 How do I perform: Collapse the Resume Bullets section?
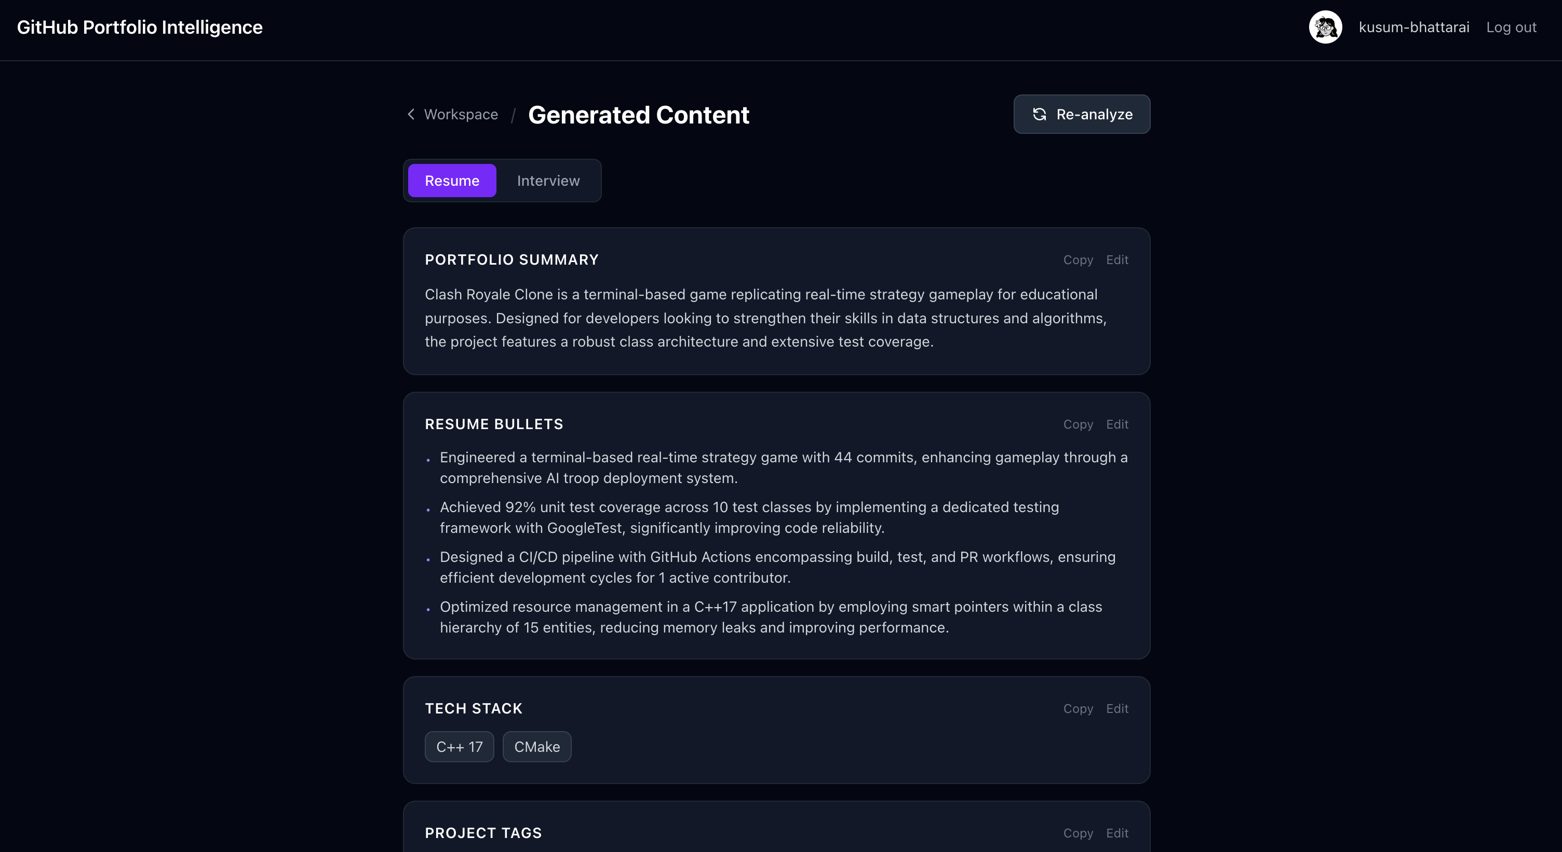494,424
